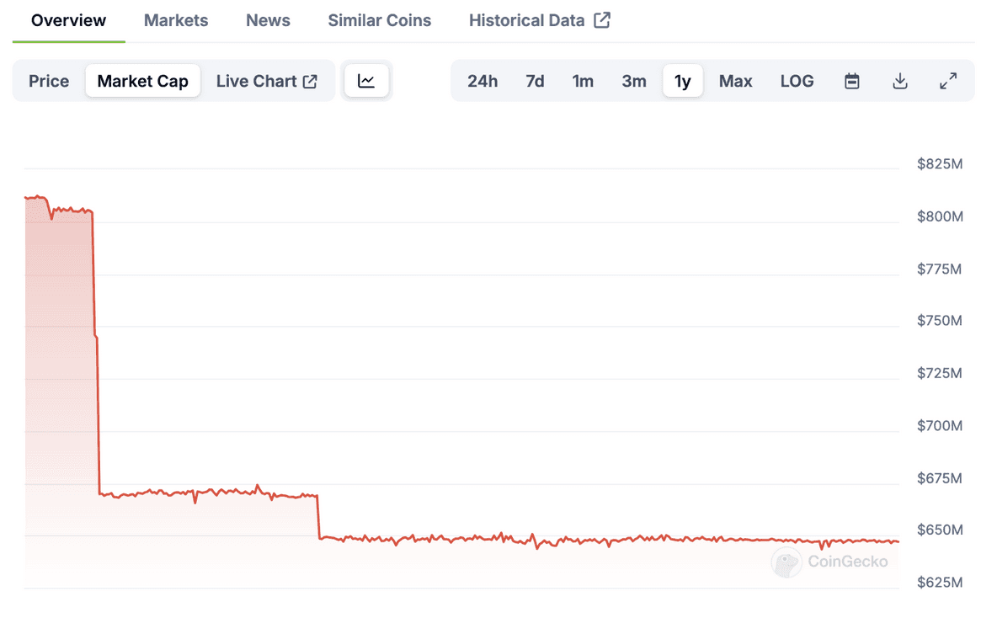
Task: Go to the News tab
Action: tap(268, 20)
